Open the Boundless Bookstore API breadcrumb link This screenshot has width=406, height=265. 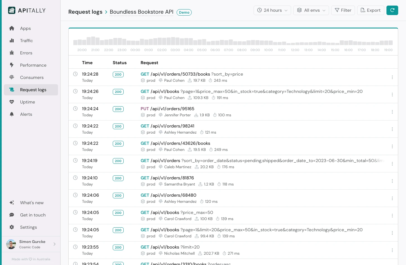tap(141, 12)
